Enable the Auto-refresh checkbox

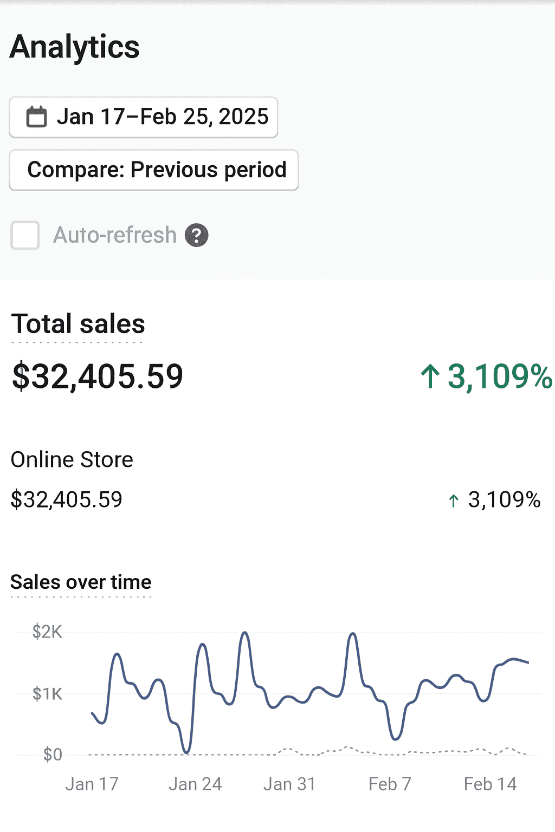(x=24, y=236)
